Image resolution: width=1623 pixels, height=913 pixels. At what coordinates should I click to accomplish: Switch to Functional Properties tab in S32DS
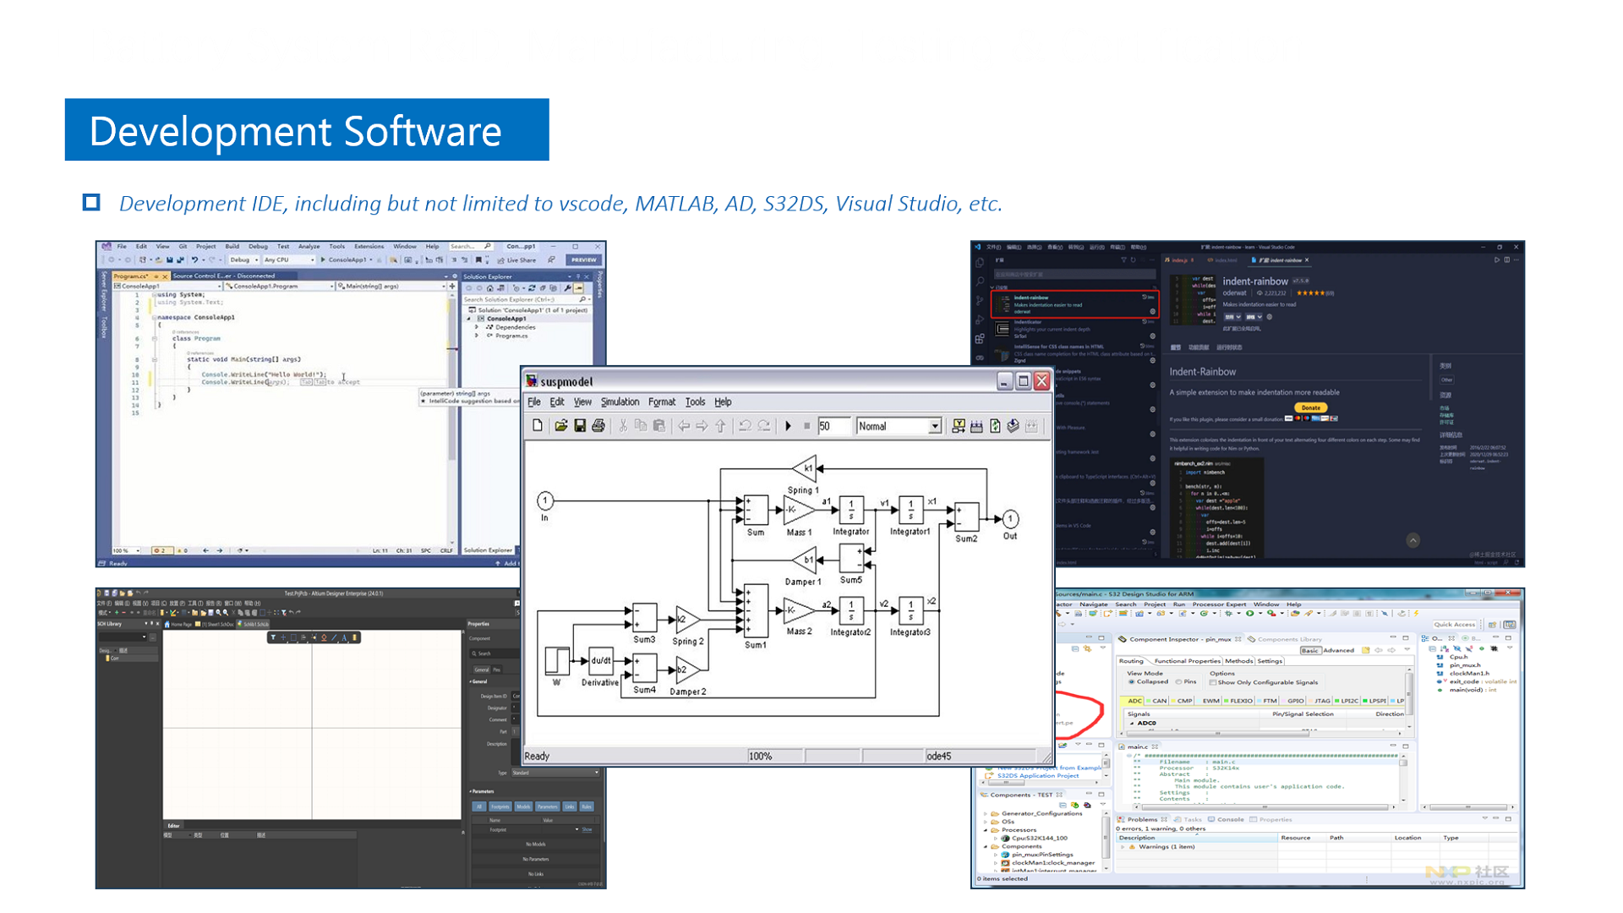pos(1187,661)
